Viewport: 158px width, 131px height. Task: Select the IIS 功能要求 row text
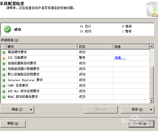[x=17, y=58]
